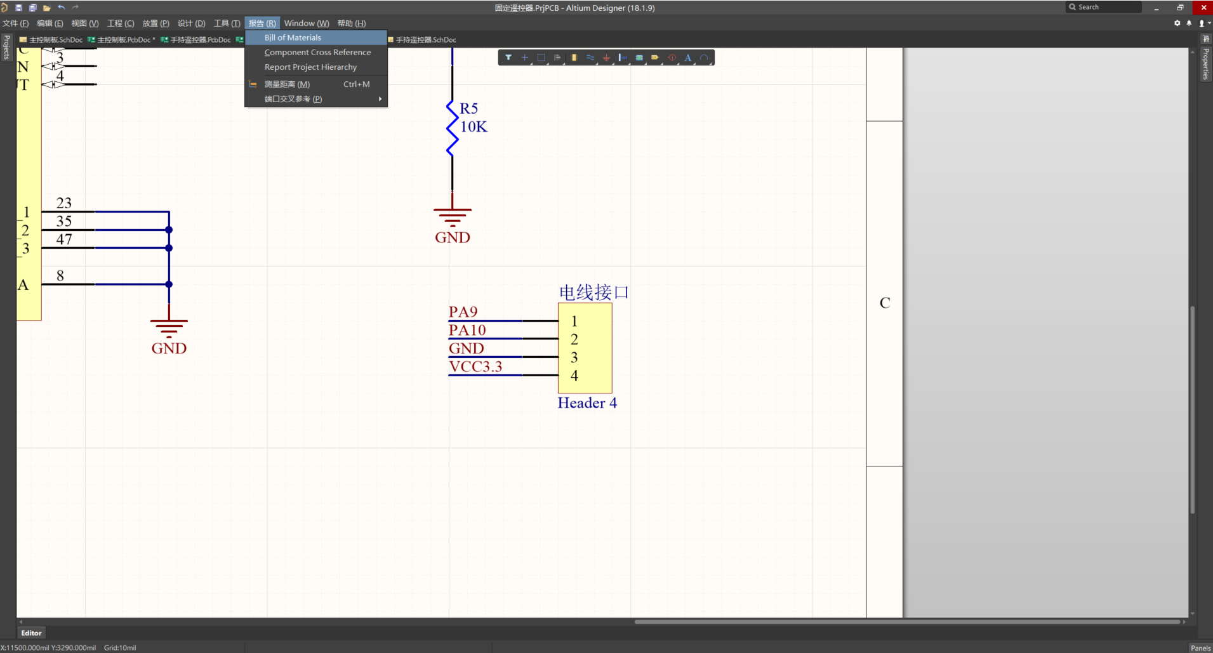The image size is (1213, 653).
Task: Select the Place Part component icon
Action: click(574, 58)
